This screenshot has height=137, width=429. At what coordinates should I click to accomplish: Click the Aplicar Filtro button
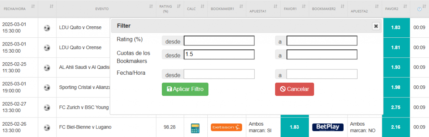(x=185, y=89)
